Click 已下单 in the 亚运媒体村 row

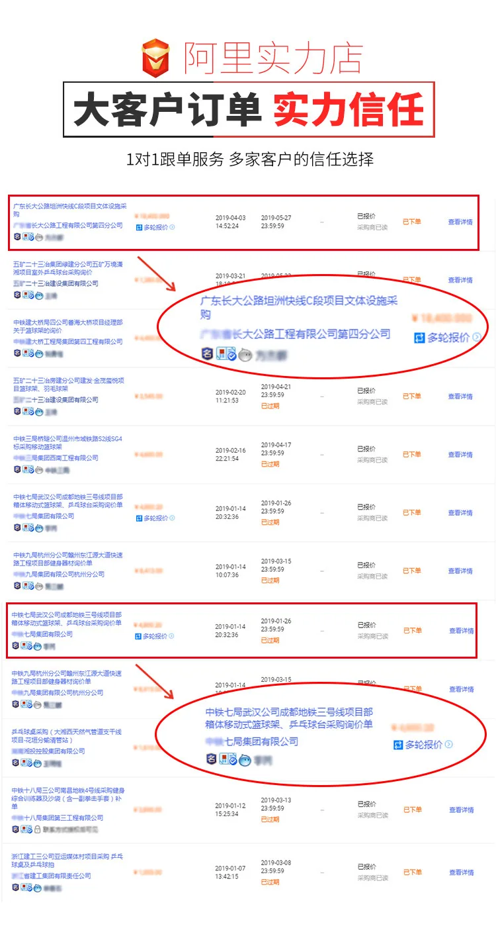[412, 872]
